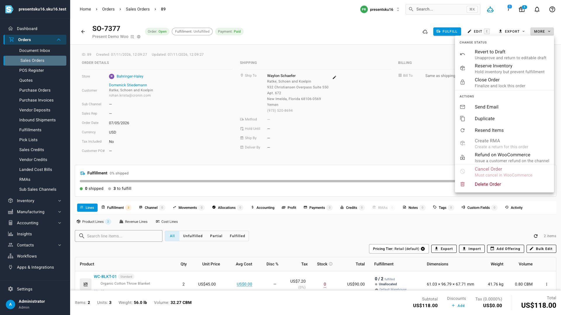Edit the Ship To address pencil
Image resolution: width=561 pixels, height=315 pixels.
click(x=334, y=77)
